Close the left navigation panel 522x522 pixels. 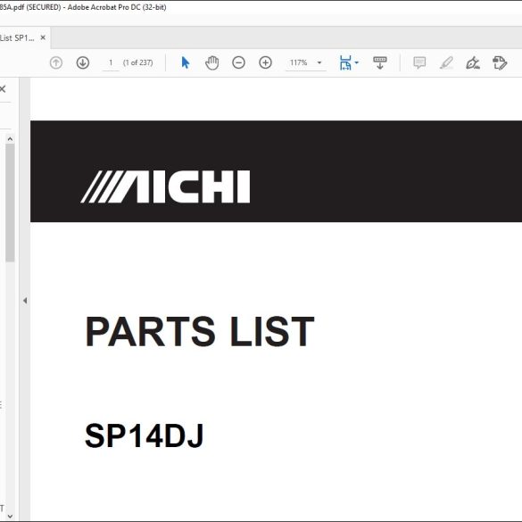click(x=3, y=89)
